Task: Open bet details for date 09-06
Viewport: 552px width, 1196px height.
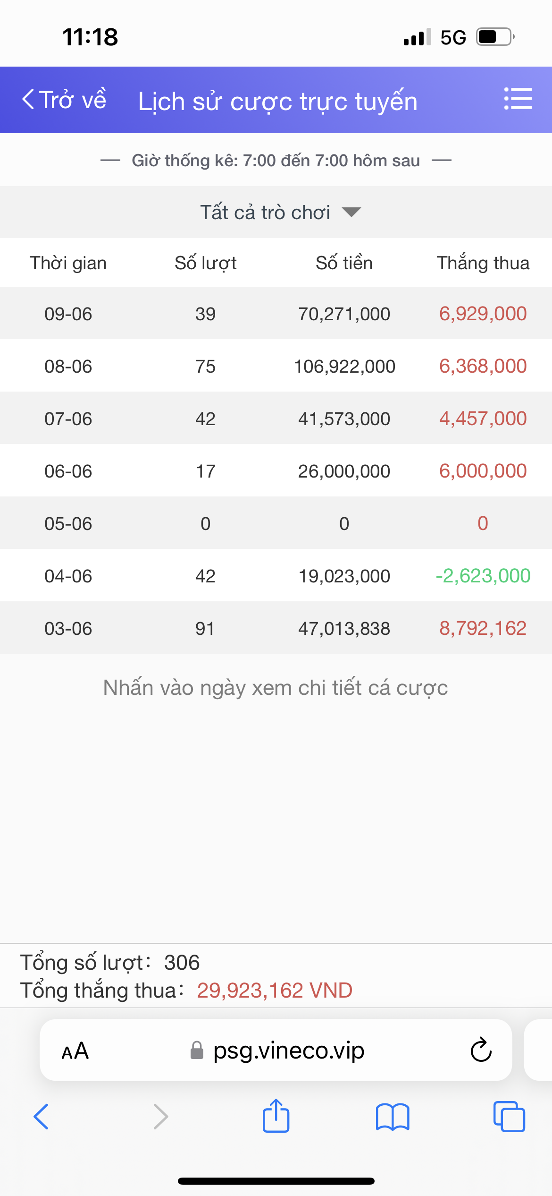Action: (68, 314)
